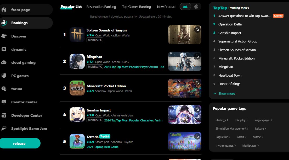Open Sixteen Sounds of Yanyun preview thumbnail

[185, 35]
